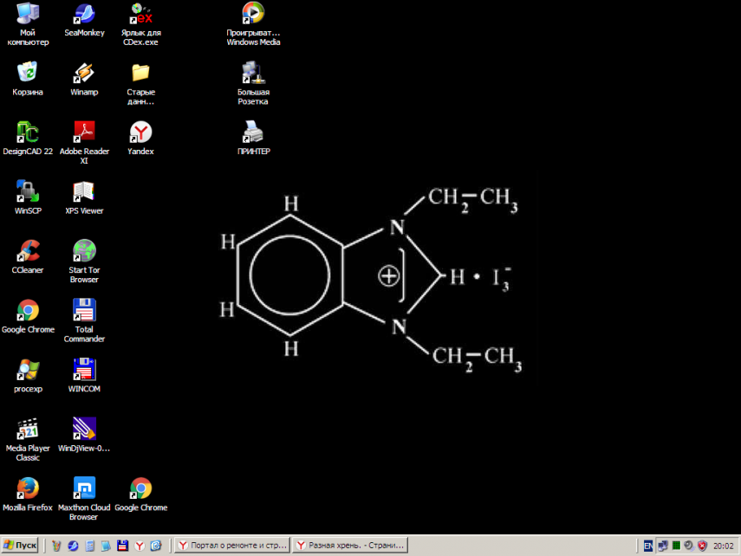
Task: Open the Корзина recycle bin
Action: coord(28,72)
